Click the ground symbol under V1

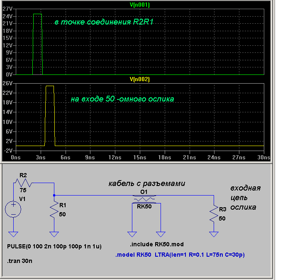pyautogui.click(x=13, y=234)
